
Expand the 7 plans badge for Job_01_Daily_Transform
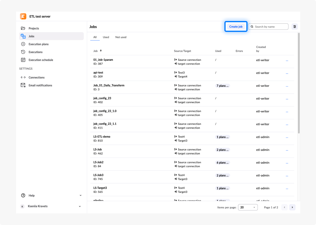[x=222, y=86]
